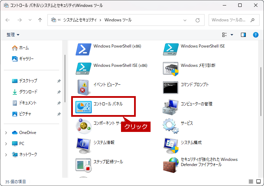Click the コマンド プロンプト label text

tap(195, 84)
